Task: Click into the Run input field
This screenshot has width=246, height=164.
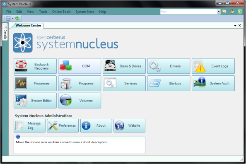Action: (188, 12)
